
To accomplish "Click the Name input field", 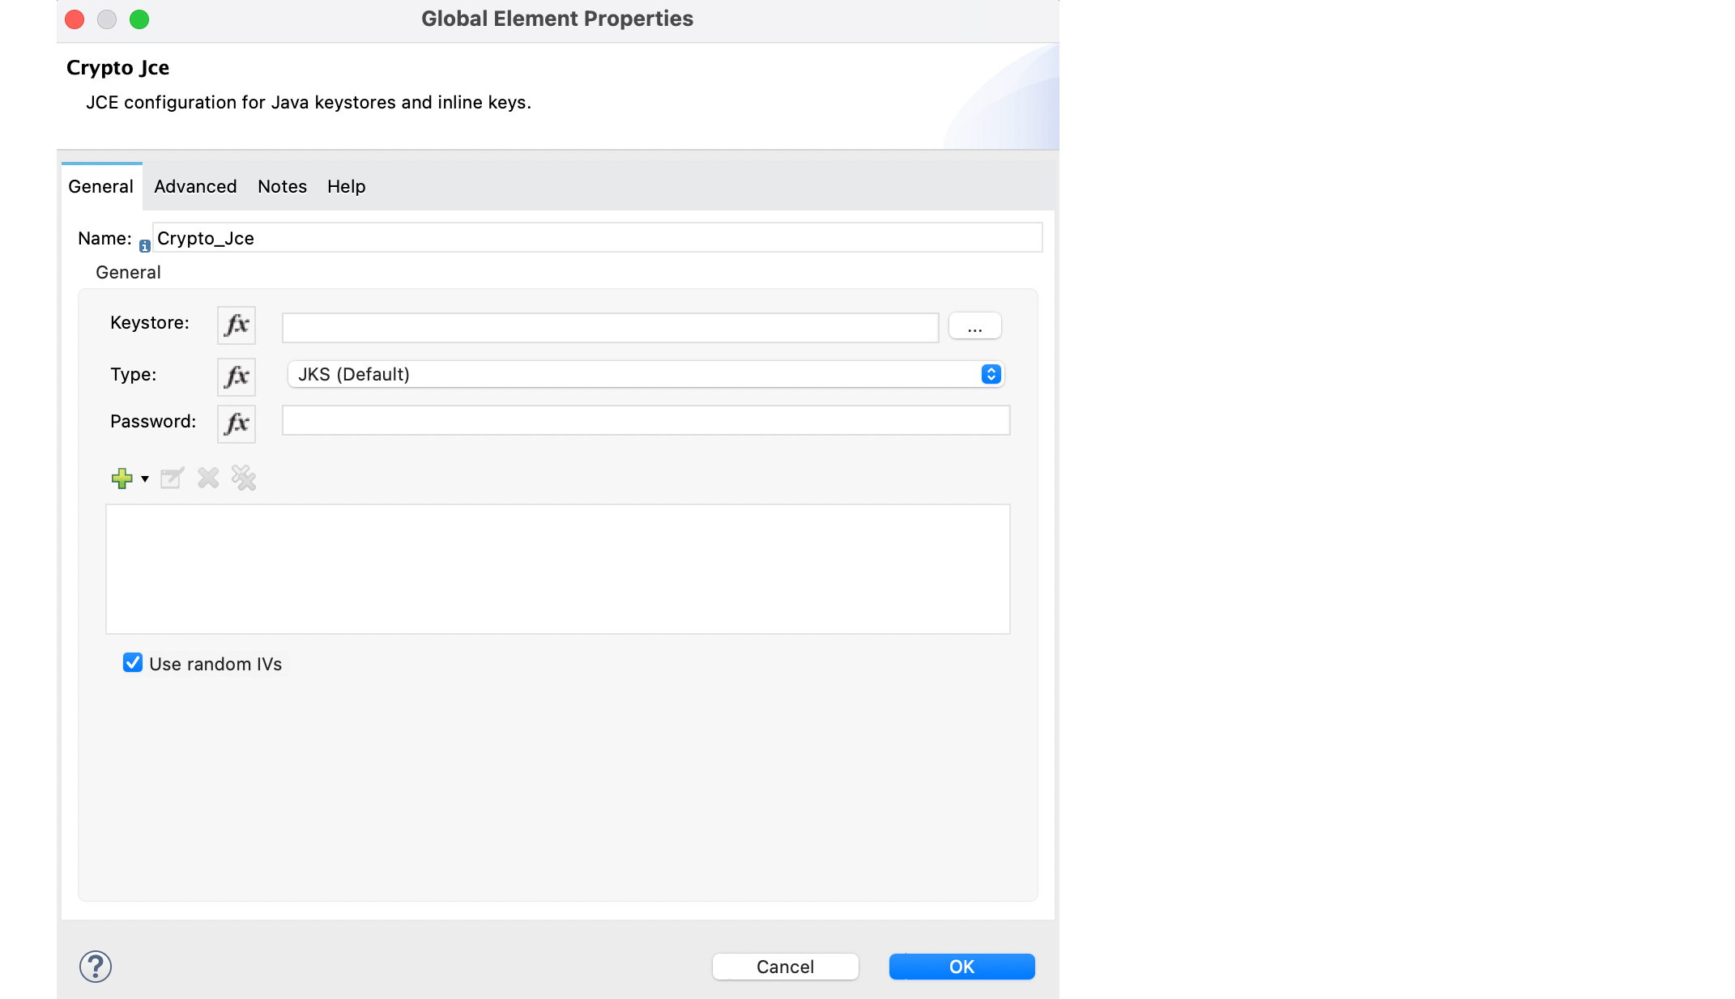I will pyautogui.click(x=592, y=237).
